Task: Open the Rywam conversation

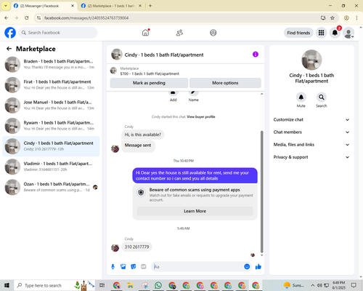Action: 51,126
